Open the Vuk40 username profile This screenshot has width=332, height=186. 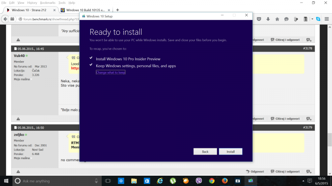point(19,56)
